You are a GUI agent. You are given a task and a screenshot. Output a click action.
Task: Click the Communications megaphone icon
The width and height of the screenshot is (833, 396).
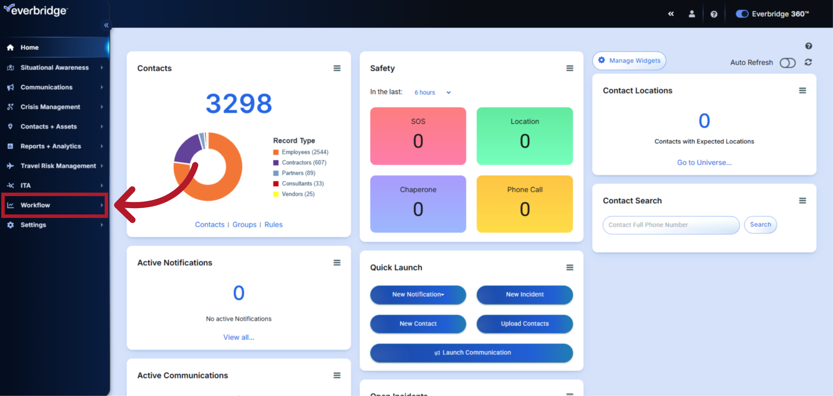[10, 87]
